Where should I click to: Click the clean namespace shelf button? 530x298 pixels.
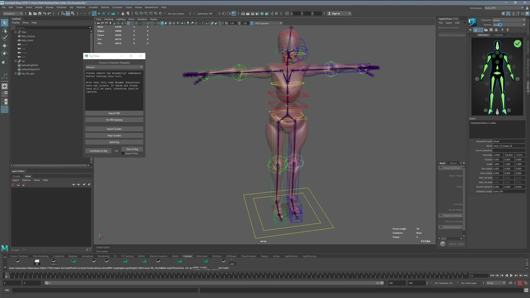pyautogui.click(x=17, y=261)
